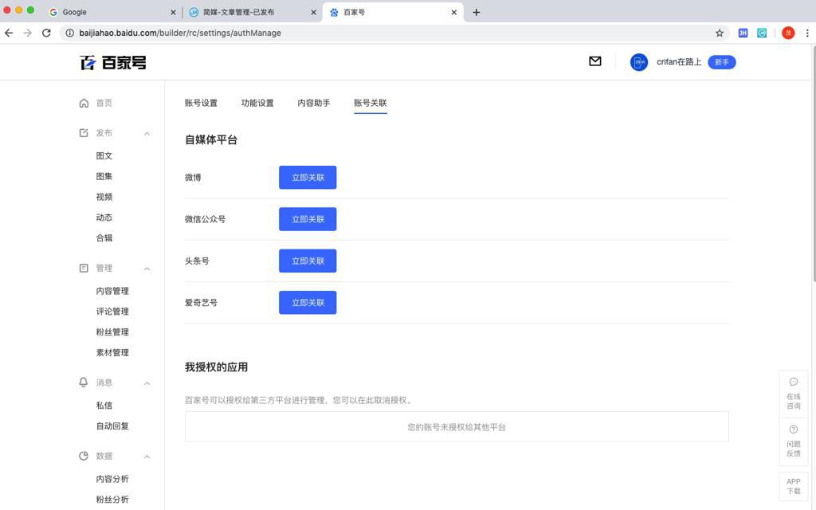Collapse the 管理 sidebar section
This screenshot has width=816, height=510.
[147, 269]
